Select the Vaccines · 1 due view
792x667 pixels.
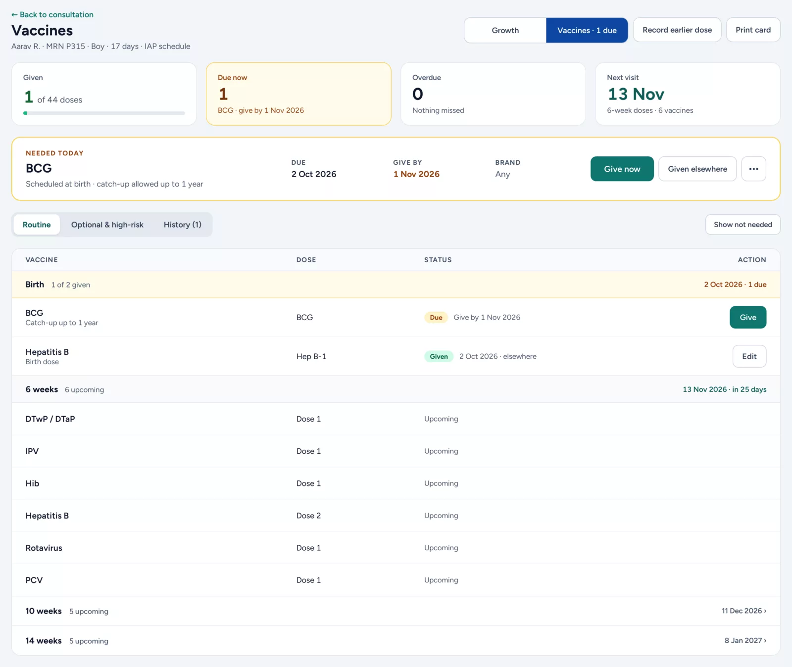click(587, 30)
